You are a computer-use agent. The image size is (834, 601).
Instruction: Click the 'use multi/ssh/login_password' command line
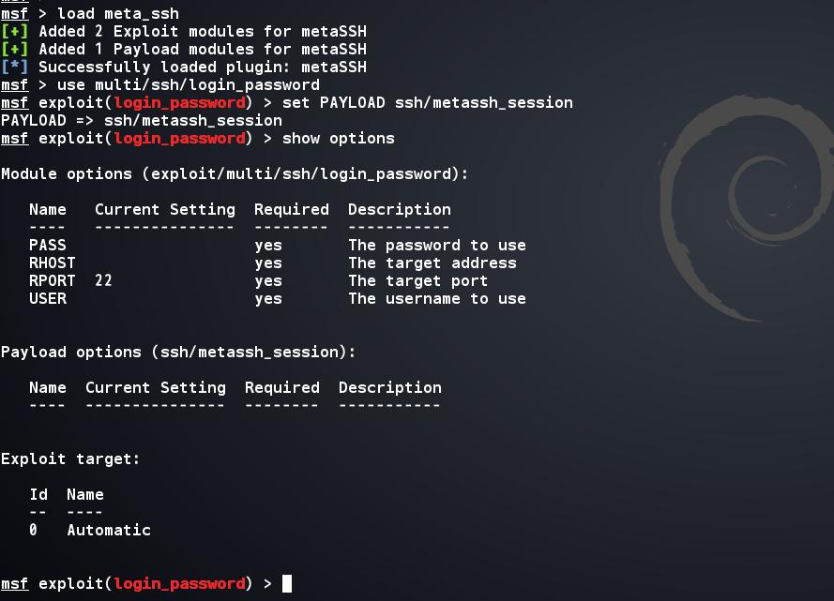(188, 84)
